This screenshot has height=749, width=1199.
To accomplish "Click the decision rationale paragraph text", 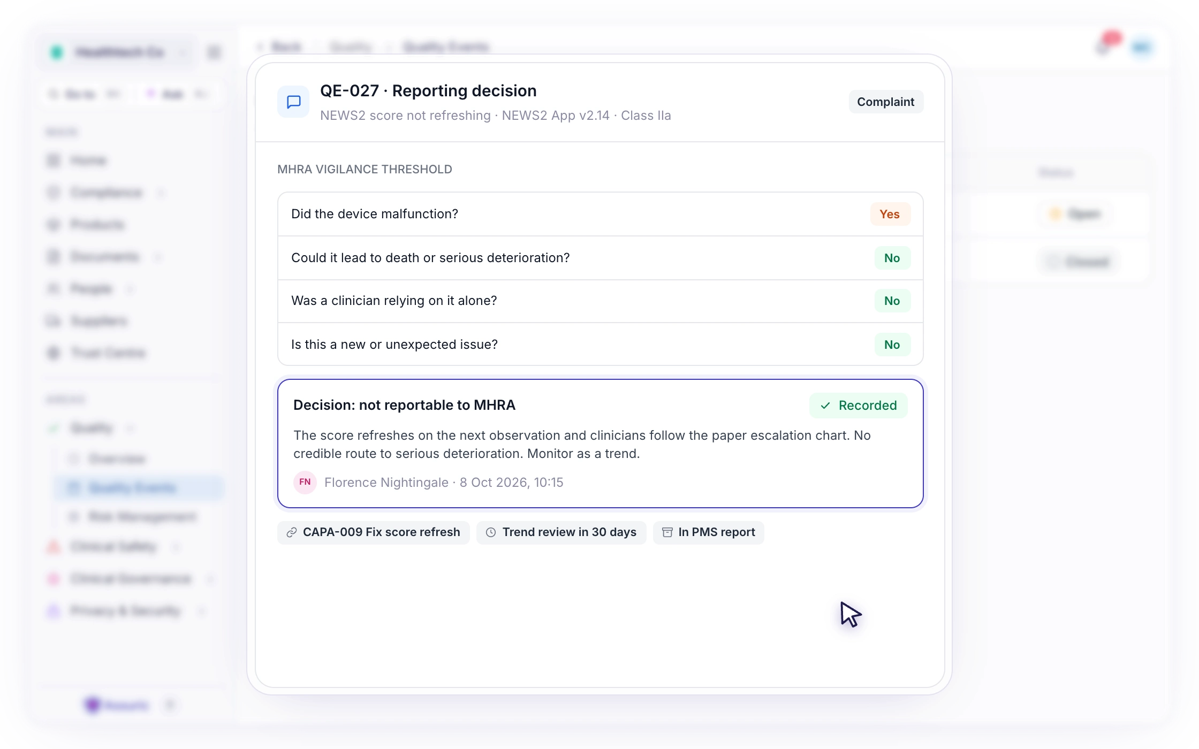I will pos(582,445).
